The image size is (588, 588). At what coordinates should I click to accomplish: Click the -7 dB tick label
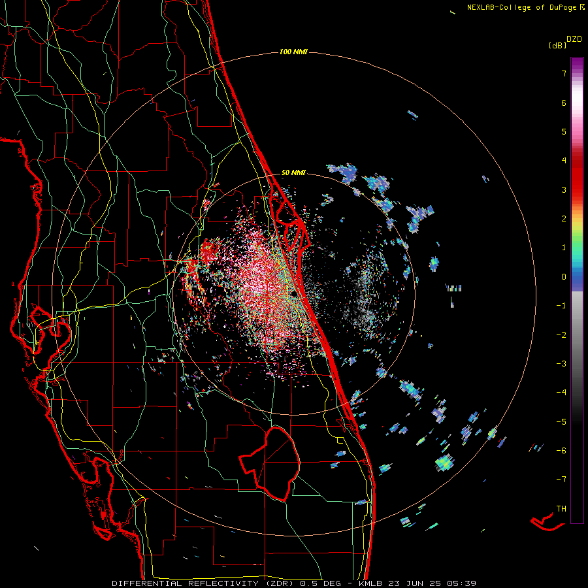[561, 480]
